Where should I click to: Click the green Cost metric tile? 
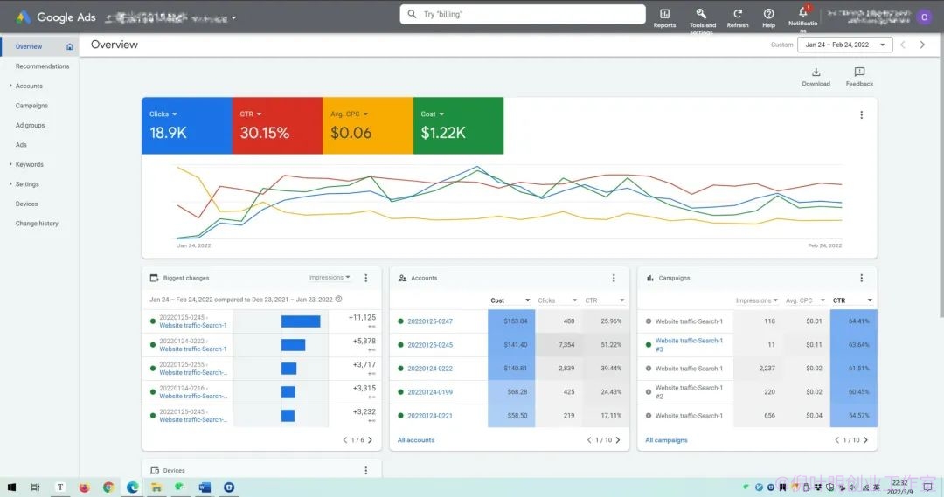point(458,126)
